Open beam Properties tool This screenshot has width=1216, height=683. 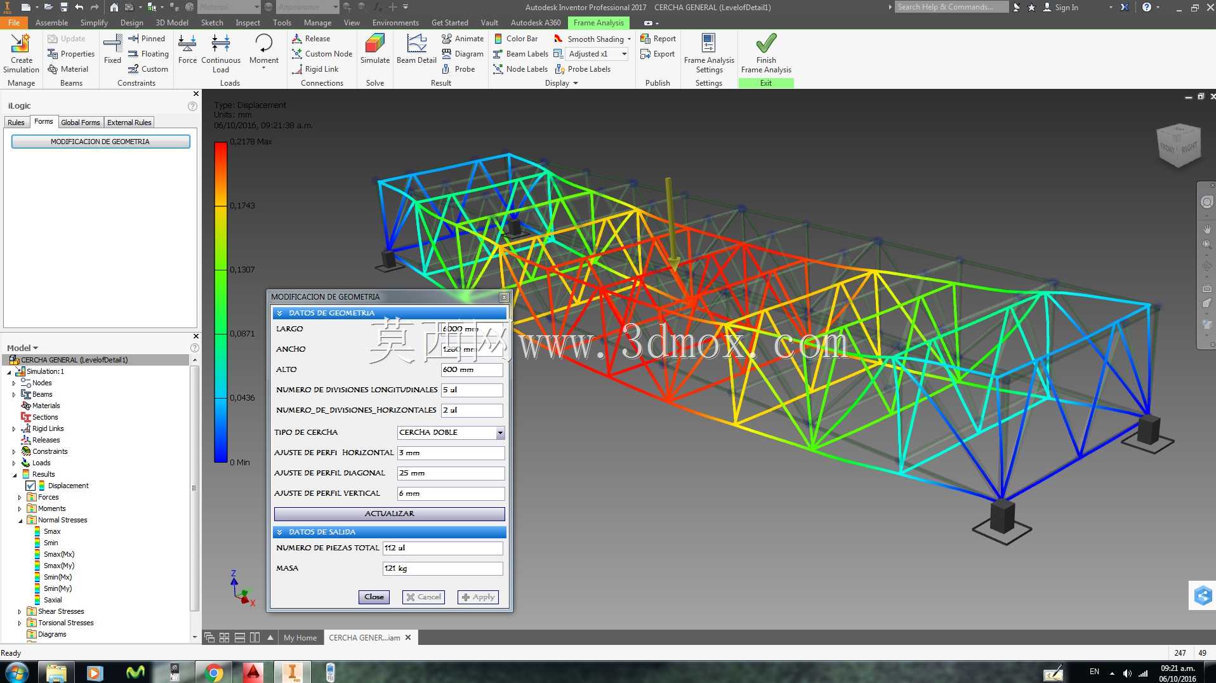(x=71, y=54)
